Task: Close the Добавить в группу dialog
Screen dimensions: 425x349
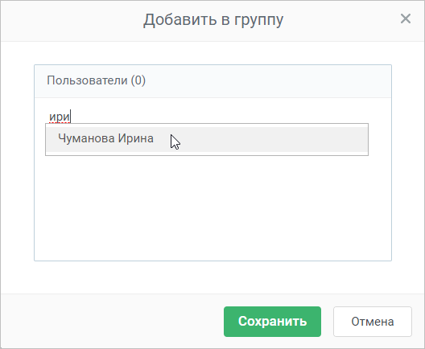Action: point(406,18)
